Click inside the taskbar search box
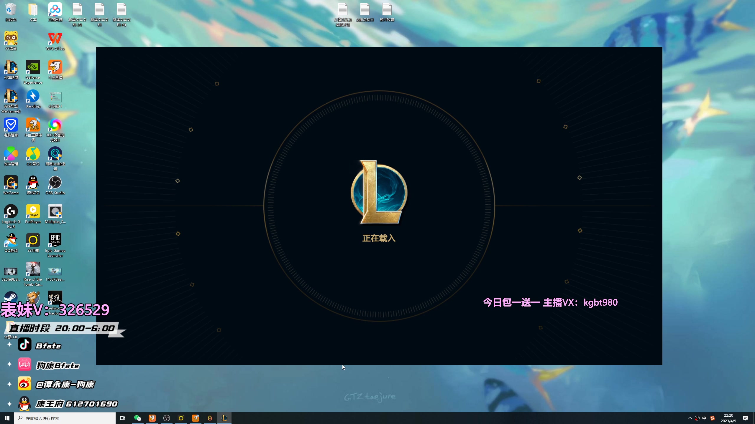The height and width of the screenshot is (424, 755). point(65,418)
